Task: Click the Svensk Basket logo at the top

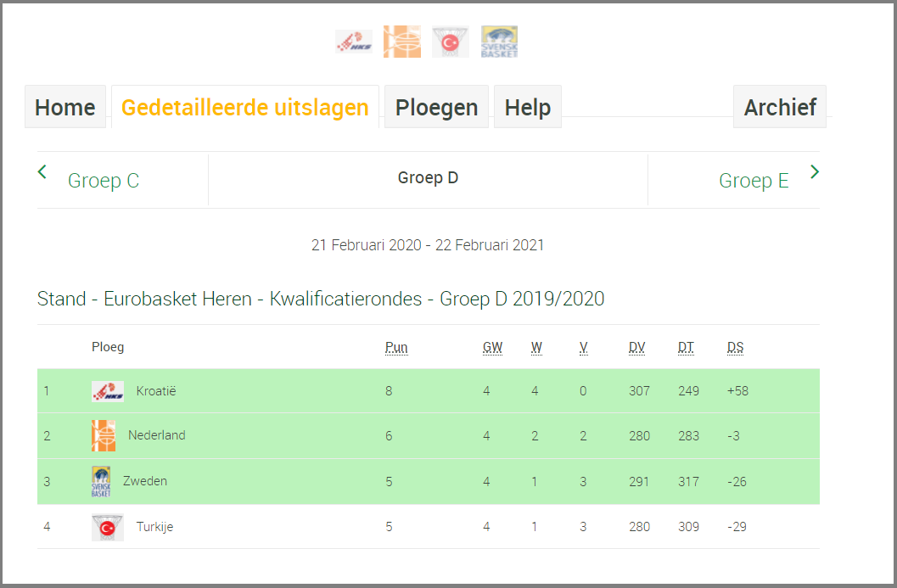Action: pyautogui.click(x=499, y=42)
